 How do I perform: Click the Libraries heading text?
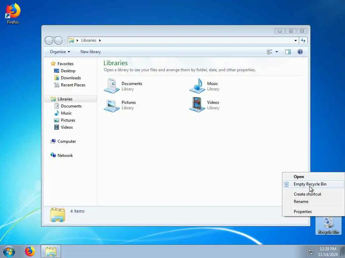(116, 63)
